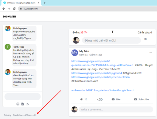157x119 pixels.
Task: Click the eye views icon on post
Action: 82,99
